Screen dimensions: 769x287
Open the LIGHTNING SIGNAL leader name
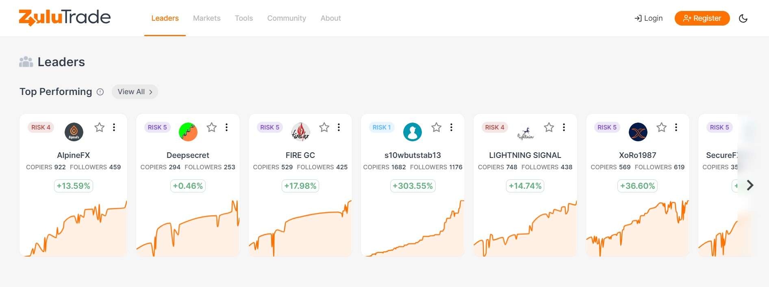click(525, 155)
